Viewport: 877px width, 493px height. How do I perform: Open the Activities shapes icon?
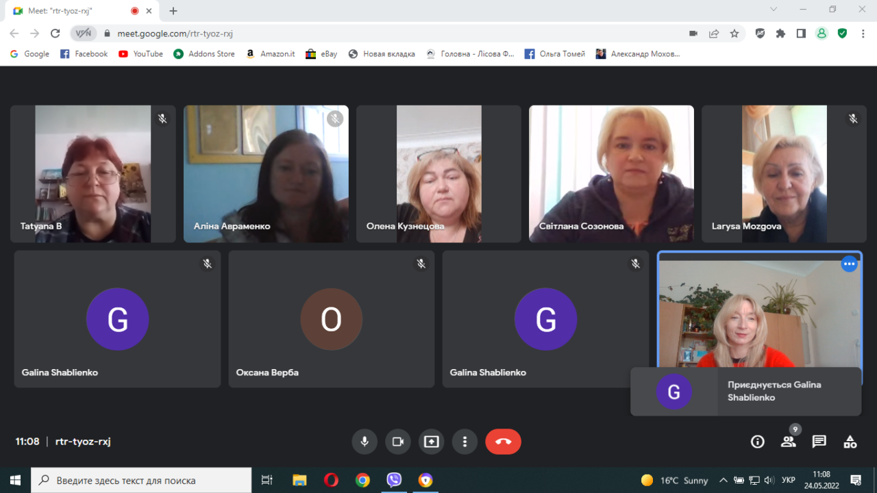[850, 442]
